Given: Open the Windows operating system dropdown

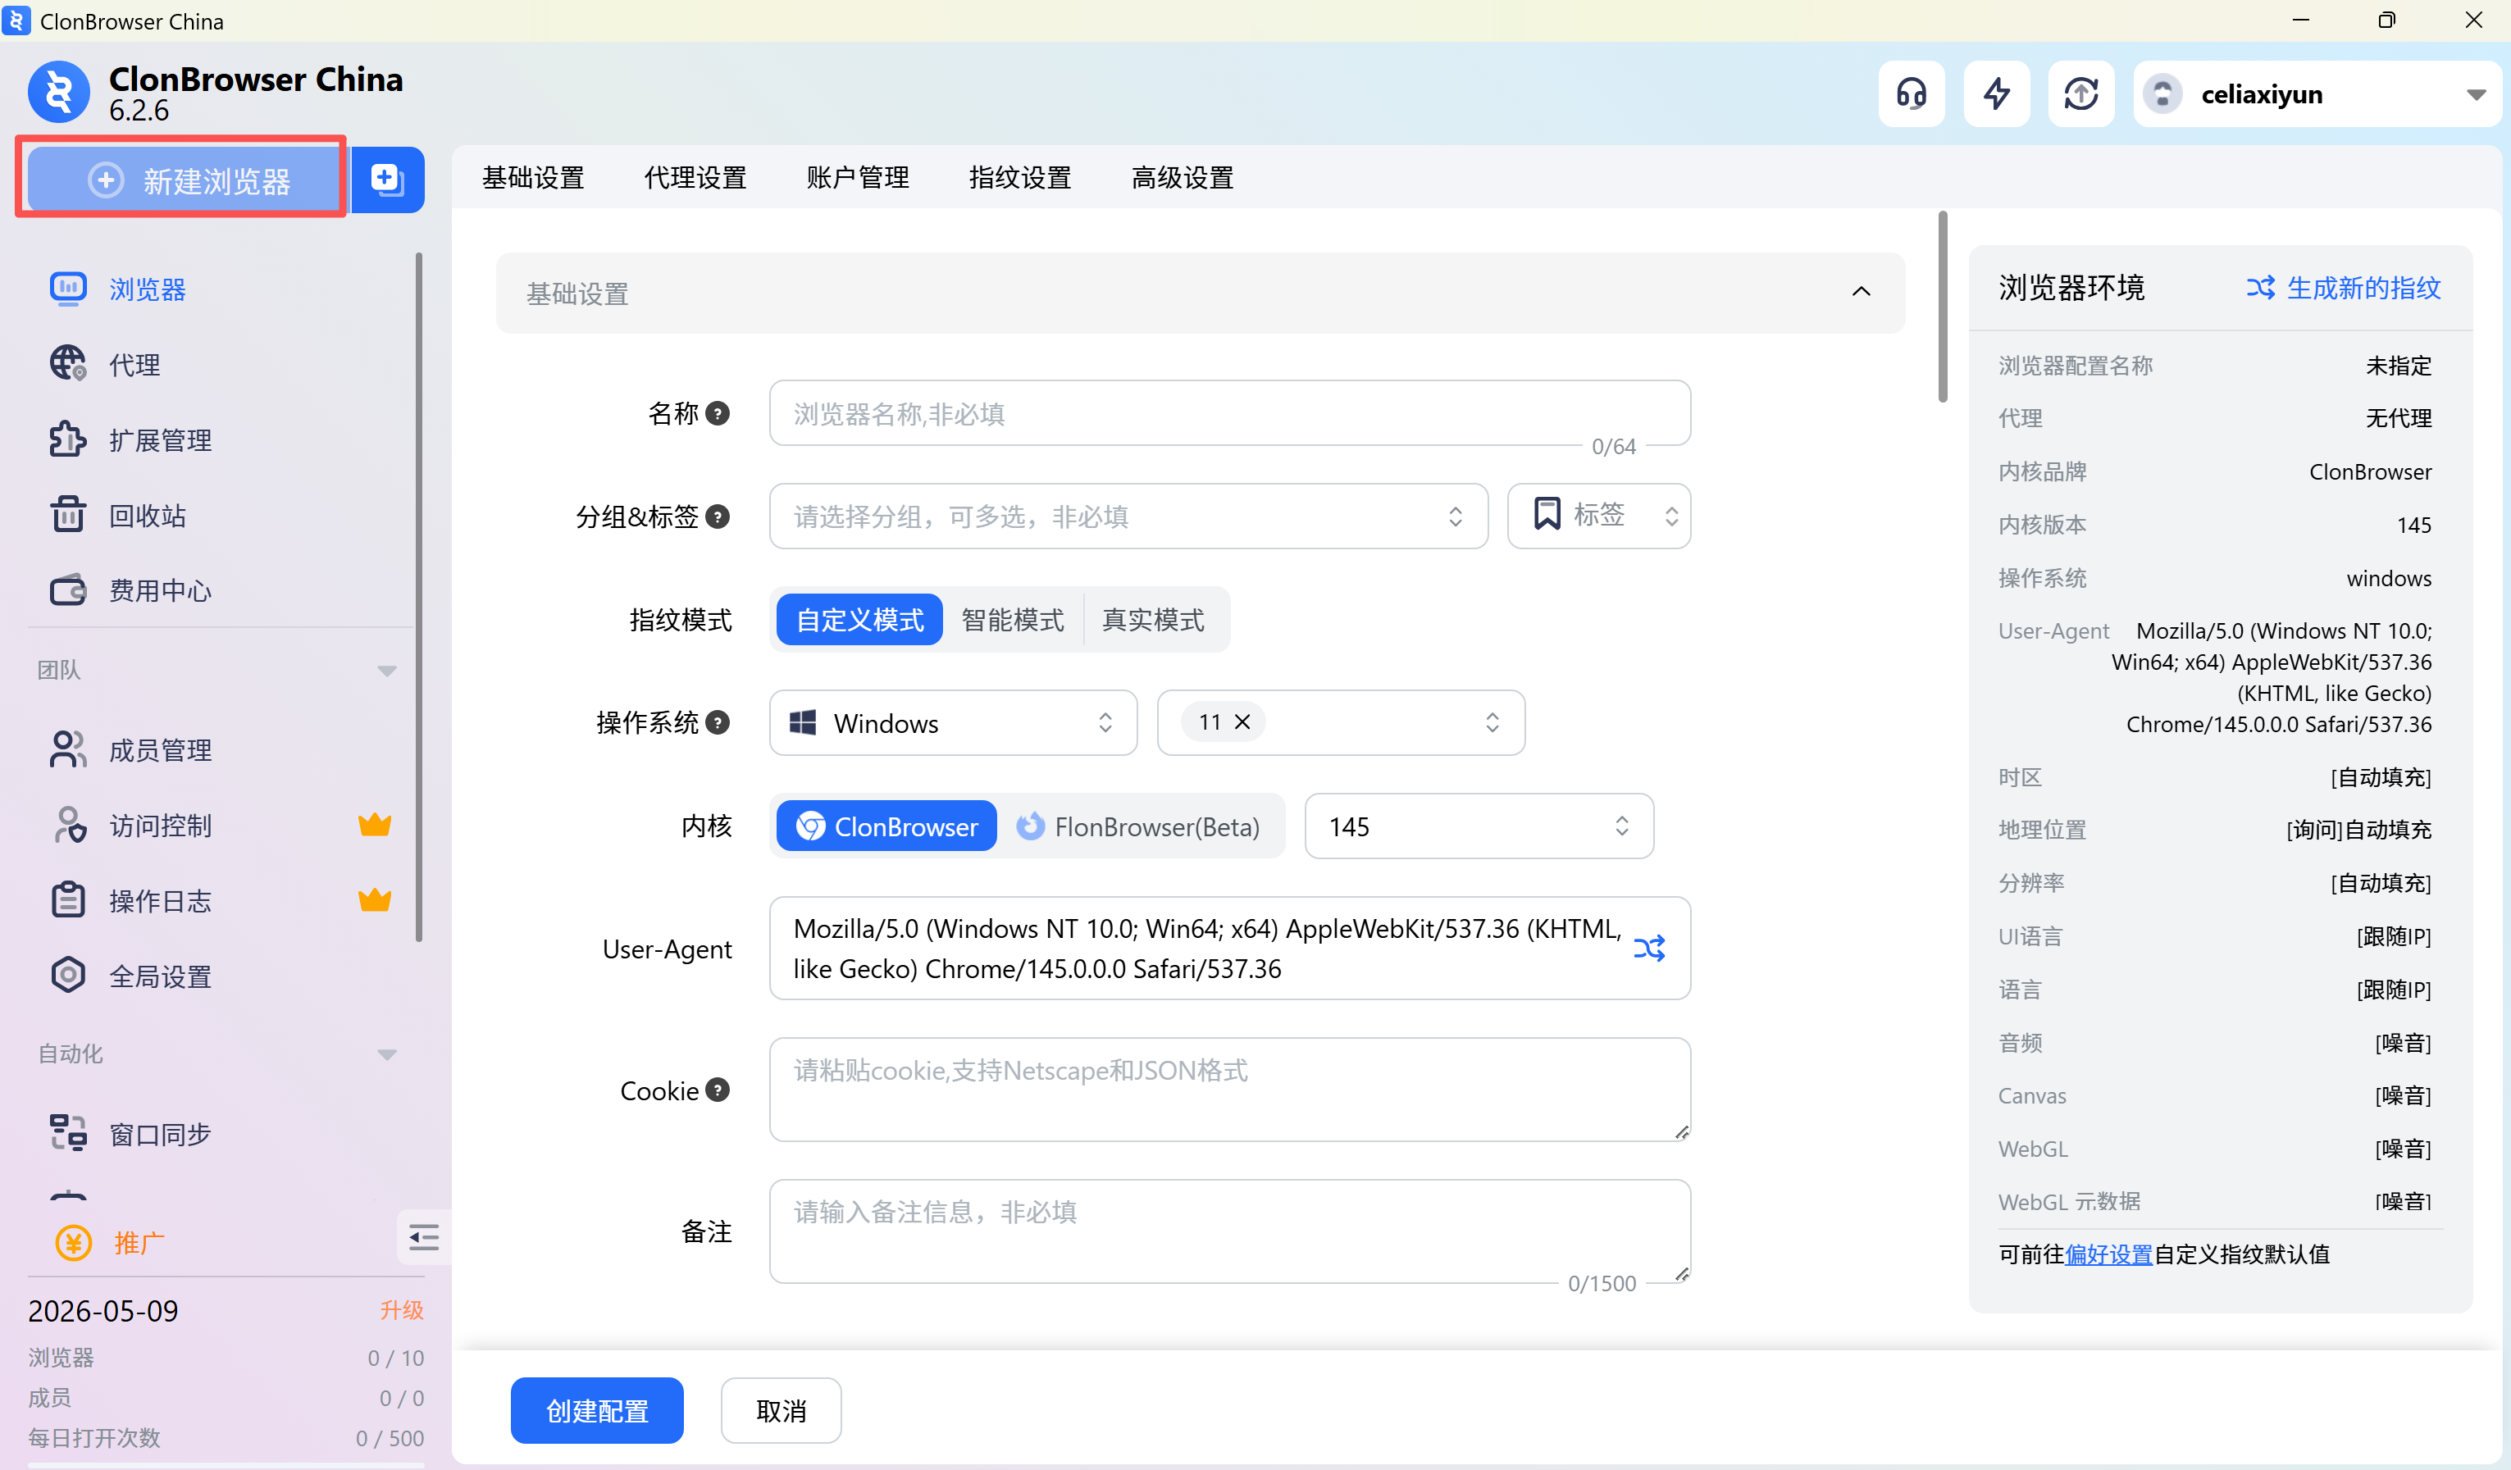Looking at the screenshot, I should coord(953,723).
